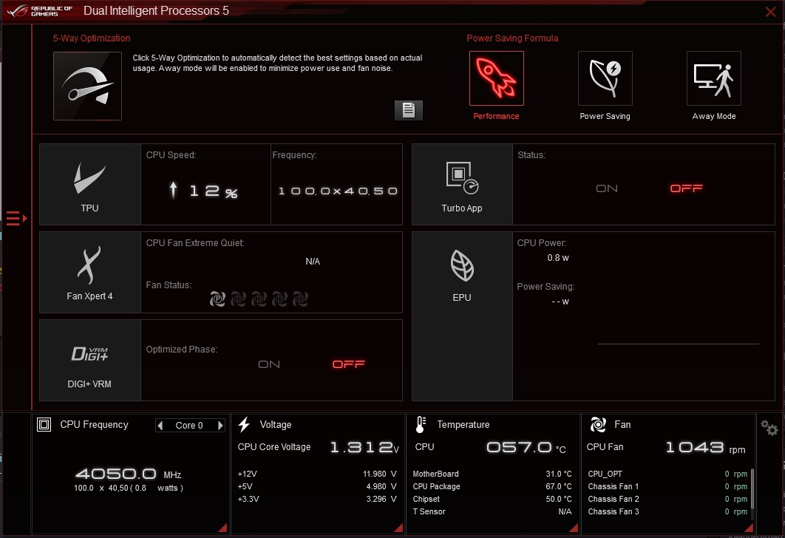Expand the Fan panel corner triangle
The width and height of the screenshot is (785, 538).
749,528
